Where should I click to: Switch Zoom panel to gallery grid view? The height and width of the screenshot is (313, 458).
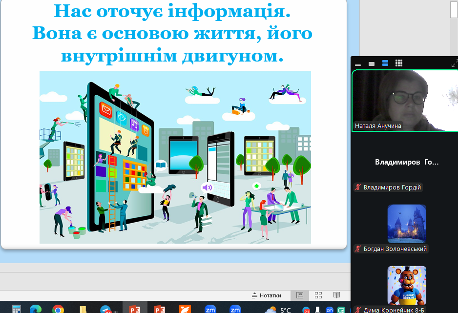coord(399,63)
